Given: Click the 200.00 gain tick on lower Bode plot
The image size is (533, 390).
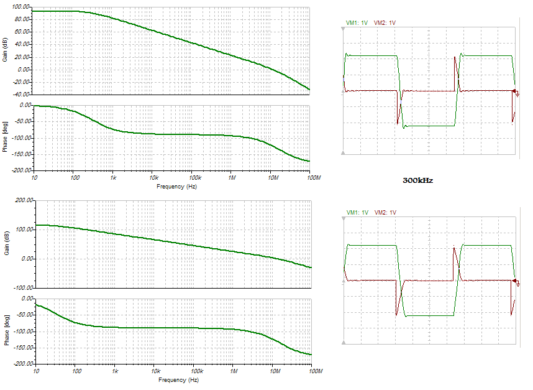Looking at the screenshot, I should [x=24, y=200].
